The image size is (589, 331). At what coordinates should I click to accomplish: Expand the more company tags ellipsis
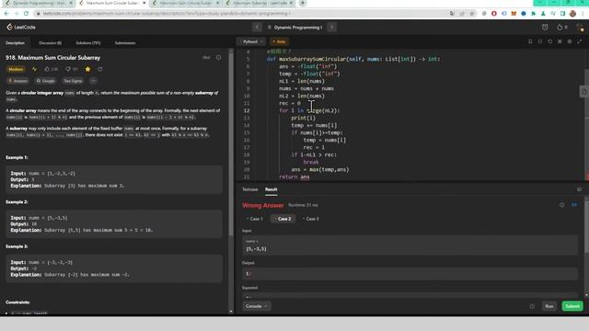coord(93,81)
